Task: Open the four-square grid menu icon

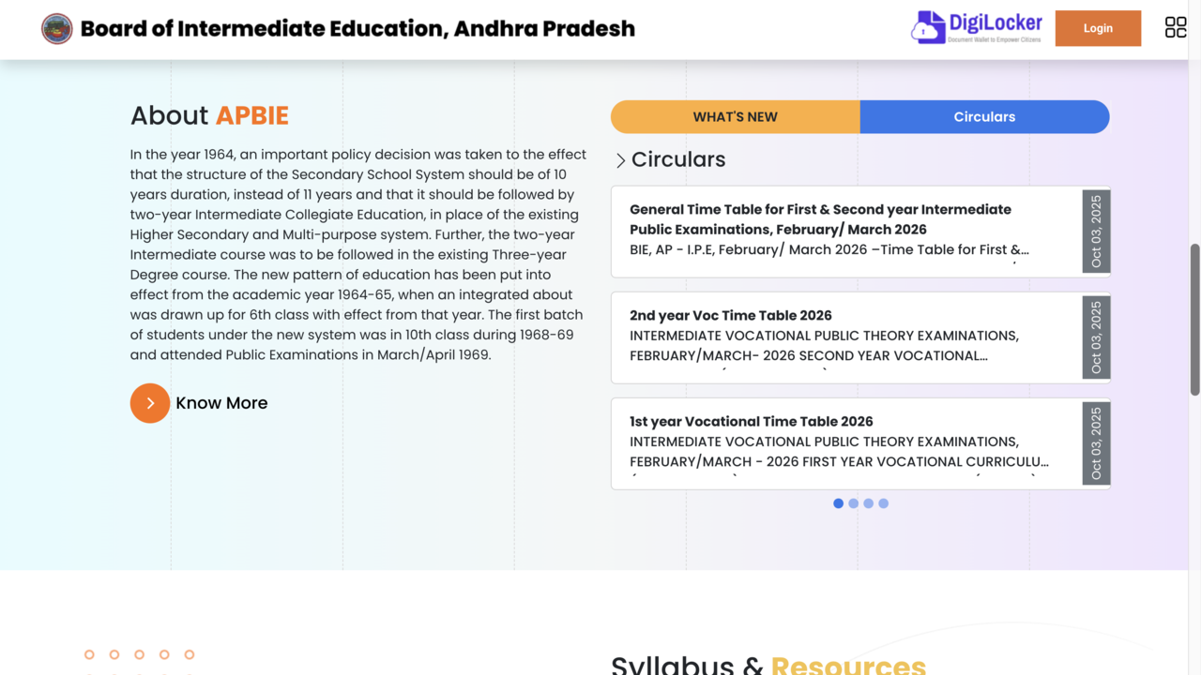Action: pyautogui.click(x=1175, y=28)
